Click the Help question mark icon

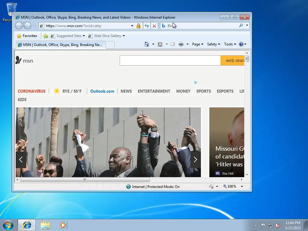(x=241, y=44)
